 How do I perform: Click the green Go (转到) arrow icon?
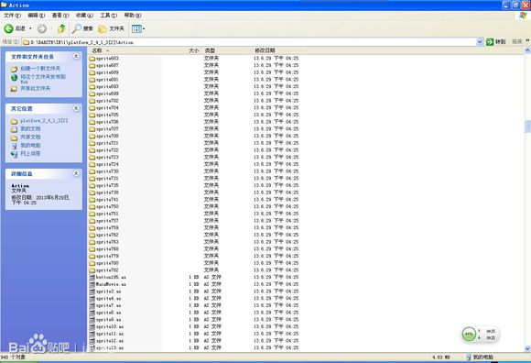490,41
